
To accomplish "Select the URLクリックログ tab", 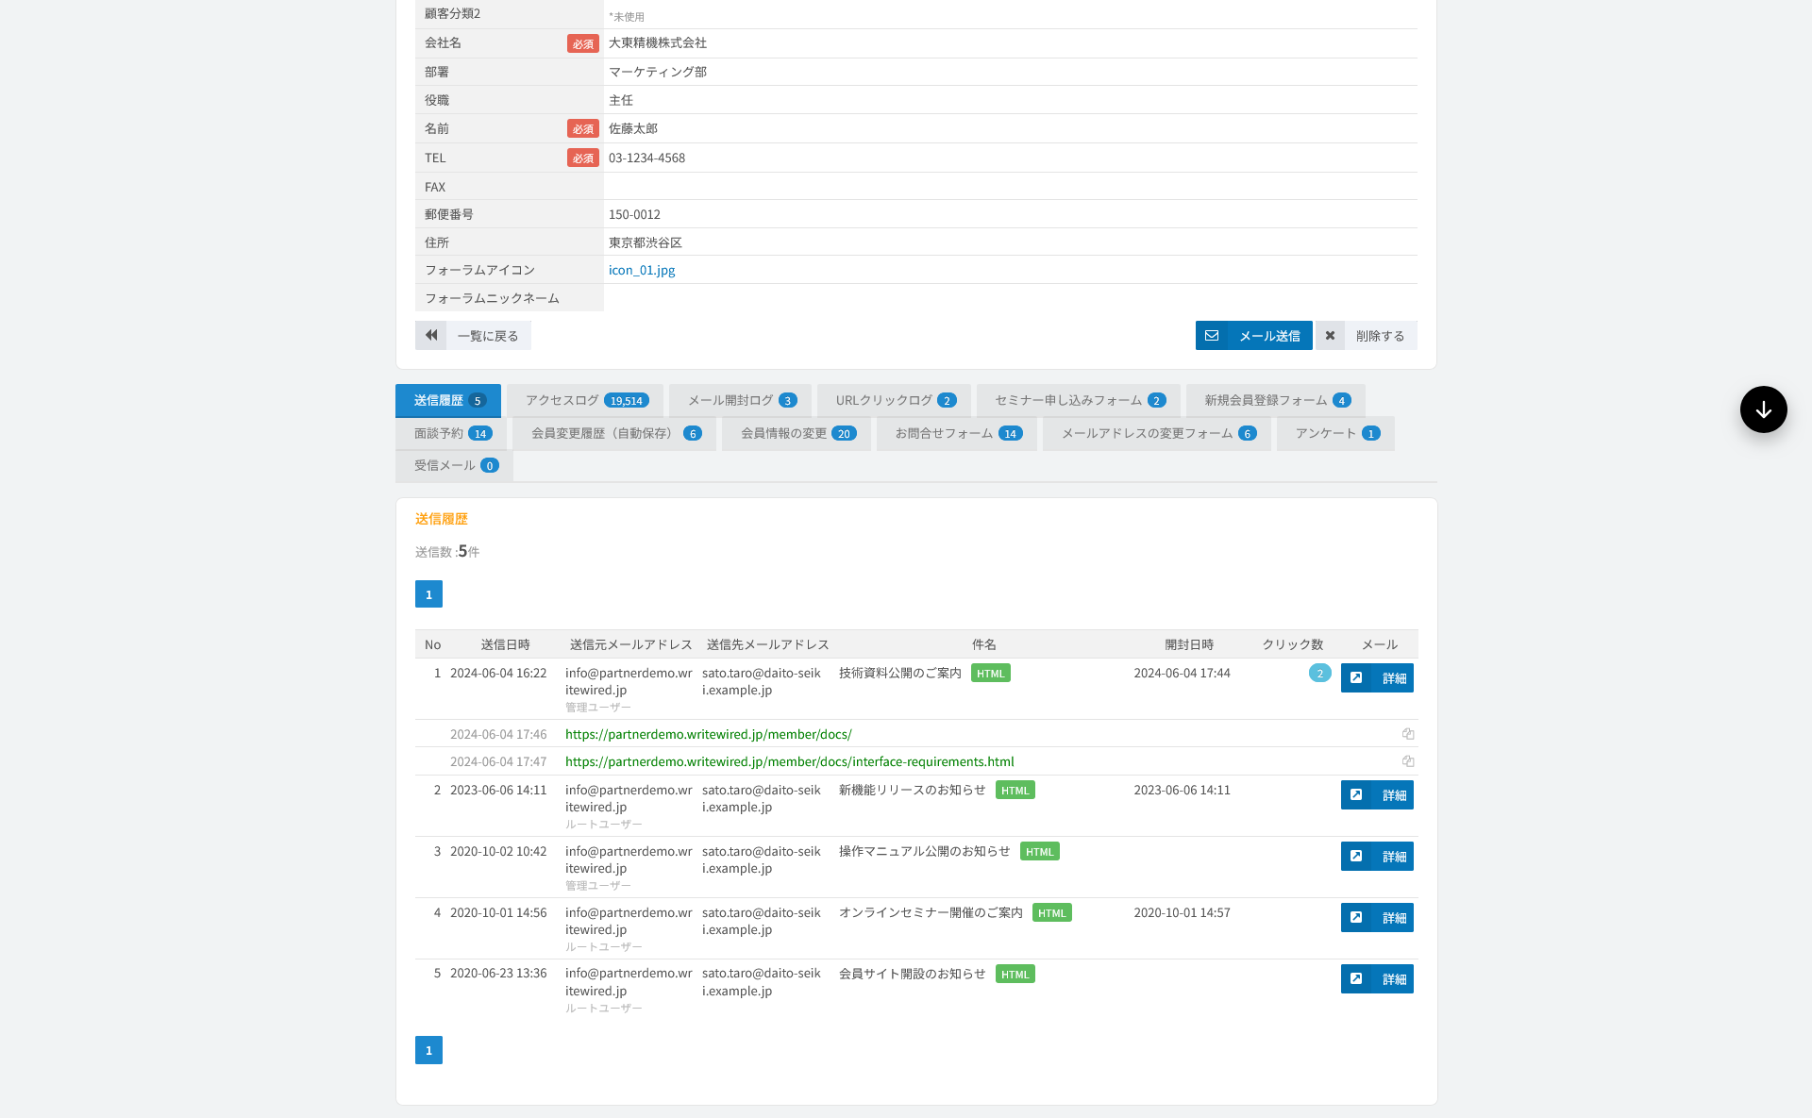I will pyautogui.click(x=894, y=401).
